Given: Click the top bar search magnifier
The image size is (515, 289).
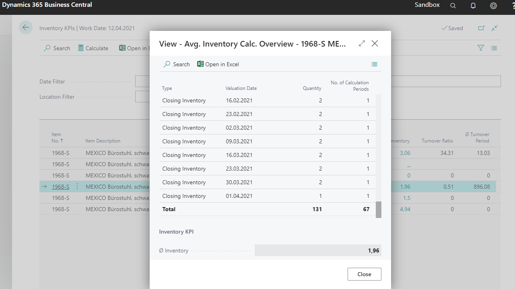Looking at the screenshot, I should [453, 6].
